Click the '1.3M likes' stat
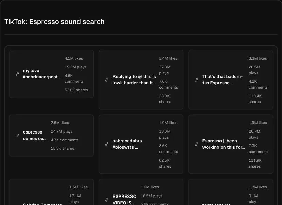Screen dimensions: 282x205 pos(258,187)
